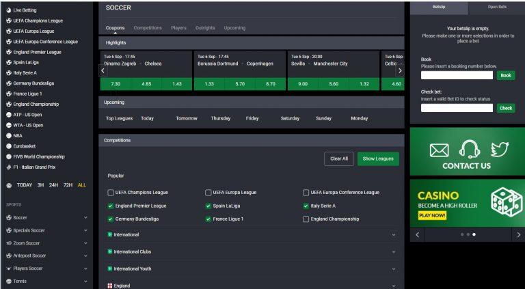Switch to the Outrights tab
The width and height of the screenshot is (525, 289).
(205, 28)
